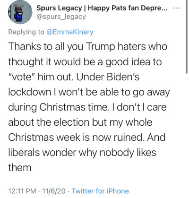Tap the final word 'them' in tweet
Image resolution: width=189 pixels, height=198 pixels.
20,167
